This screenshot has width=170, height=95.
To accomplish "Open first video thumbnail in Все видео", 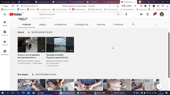I will coord(32,85).
